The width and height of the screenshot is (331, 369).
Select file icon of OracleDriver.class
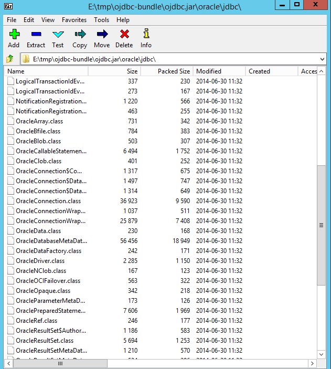[10, 260]
